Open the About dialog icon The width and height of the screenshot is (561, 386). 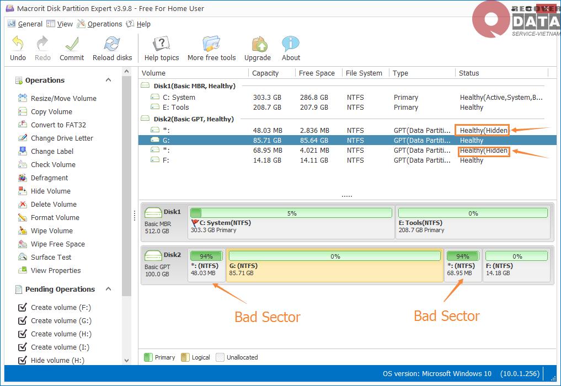coord(291,44)
